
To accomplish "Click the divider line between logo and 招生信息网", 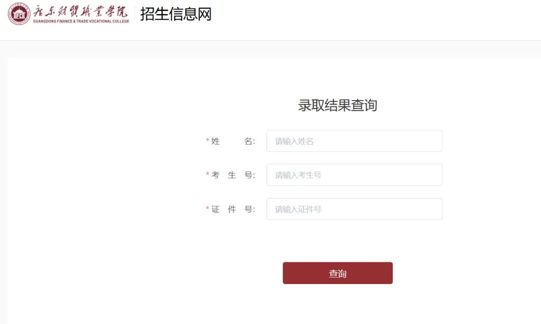I will pos(134,14).
